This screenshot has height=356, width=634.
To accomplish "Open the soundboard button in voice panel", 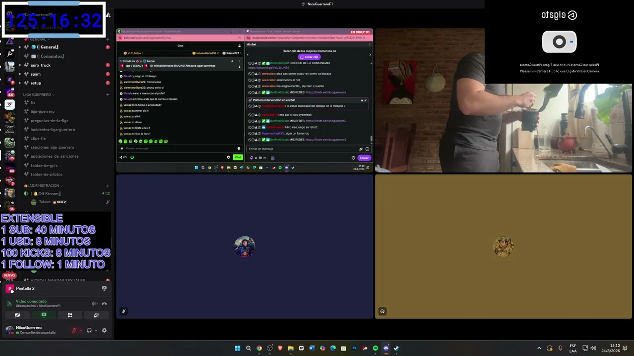I will (x=96, y=315).
